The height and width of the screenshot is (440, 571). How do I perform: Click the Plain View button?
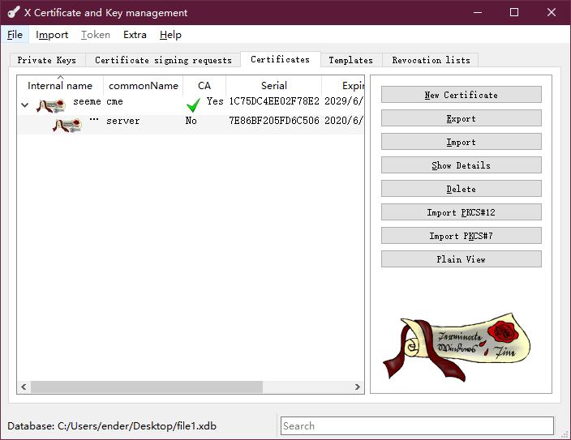click(462, 259)
